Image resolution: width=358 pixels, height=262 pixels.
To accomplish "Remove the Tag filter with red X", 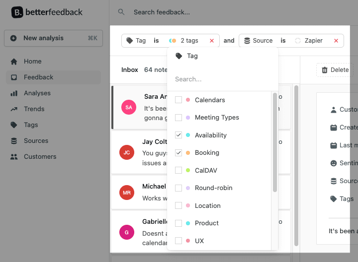I will click(x=212, y=41).
